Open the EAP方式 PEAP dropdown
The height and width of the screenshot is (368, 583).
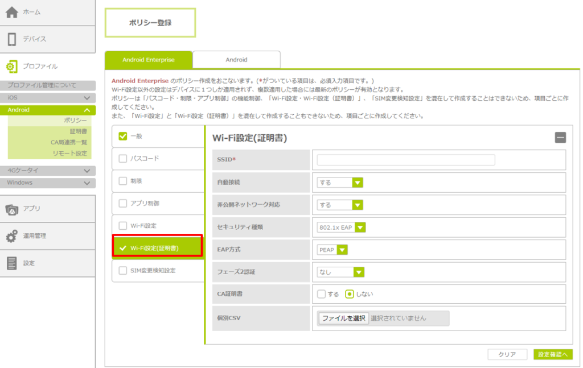(x=332, y=250)
